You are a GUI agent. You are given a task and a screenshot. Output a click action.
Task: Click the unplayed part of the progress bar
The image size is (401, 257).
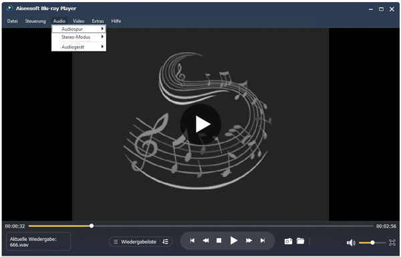tap(233, 226)
